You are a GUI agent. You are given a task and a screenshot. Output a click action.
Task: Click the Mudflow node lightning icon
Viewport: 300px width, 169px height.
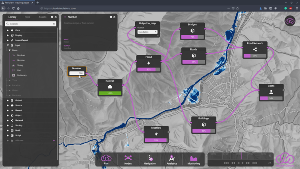(x=156, y=134)
